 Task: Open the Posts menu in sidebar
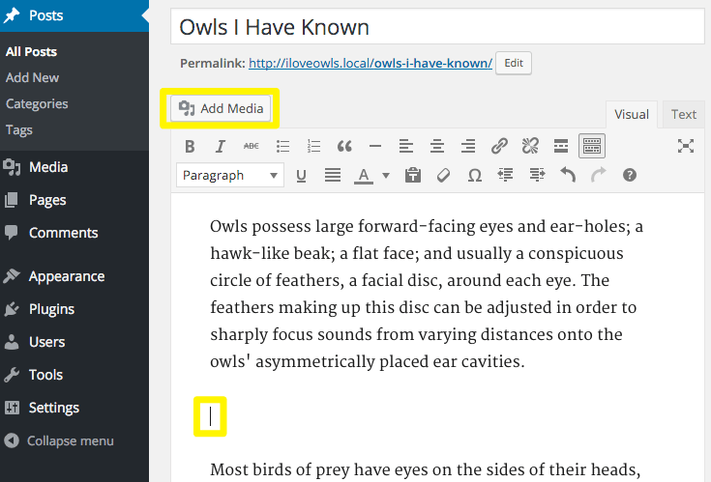(x=74, y=15)
